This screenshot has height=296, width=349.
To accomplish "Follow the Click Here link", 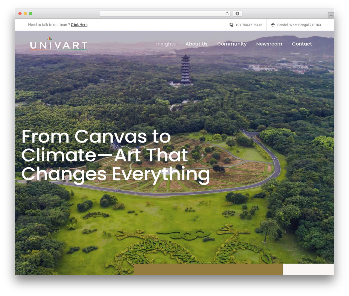I will (79, 25).
